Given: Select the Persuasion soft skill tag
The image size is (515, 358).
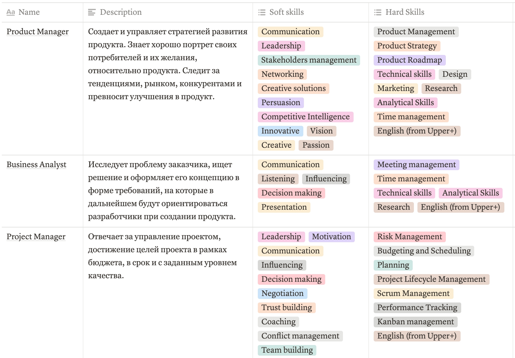Looking at the screenshot, I should click(x=281, y=102).
